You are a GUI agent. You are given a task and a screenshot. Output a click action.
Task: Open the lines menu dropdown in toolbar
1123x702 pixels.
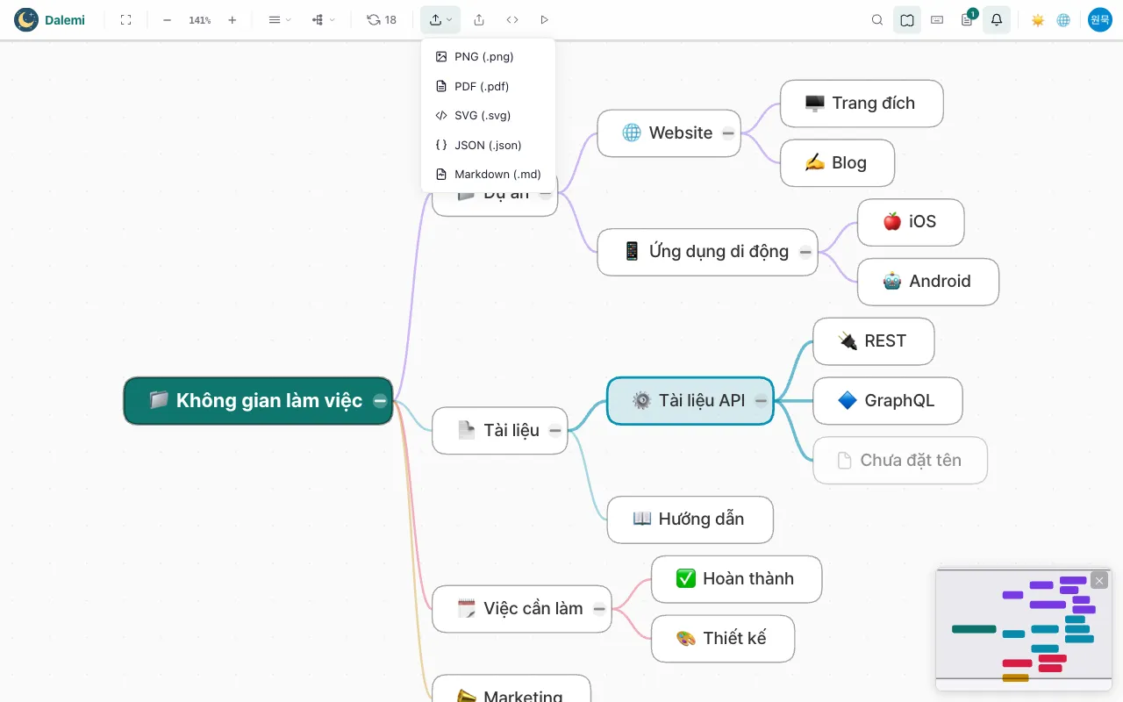[279, 19]
